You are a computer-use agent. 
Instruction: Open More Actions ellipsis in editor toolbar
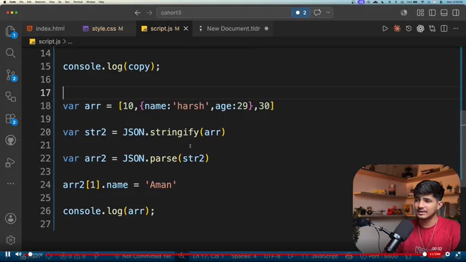(456, 29)
